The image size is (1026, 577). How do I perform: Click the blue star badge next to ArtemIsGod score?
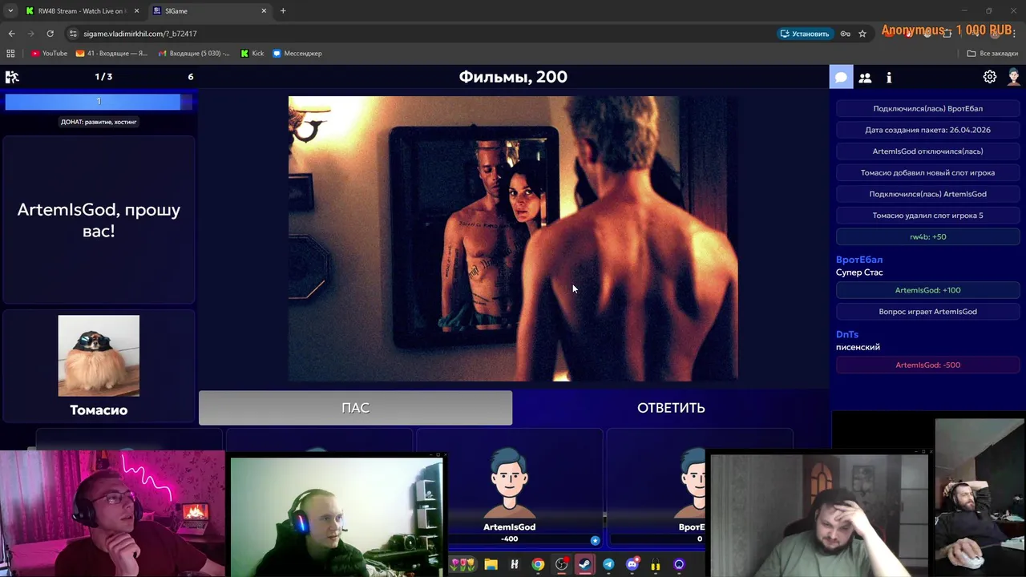(595, 541)
